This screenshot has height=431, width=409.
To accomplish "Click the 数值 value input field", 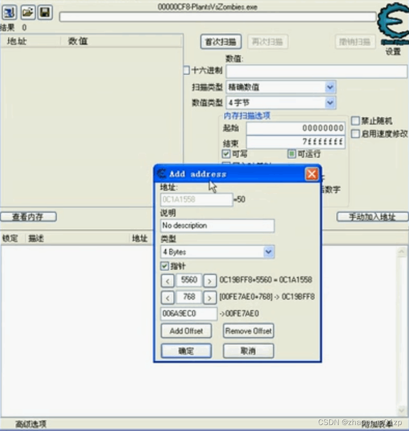I will tap(317, 71).
